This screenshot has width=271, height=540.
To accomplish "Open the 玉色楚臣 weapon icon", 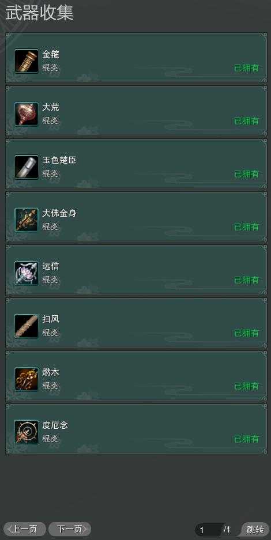I will (x=27, y=167).
